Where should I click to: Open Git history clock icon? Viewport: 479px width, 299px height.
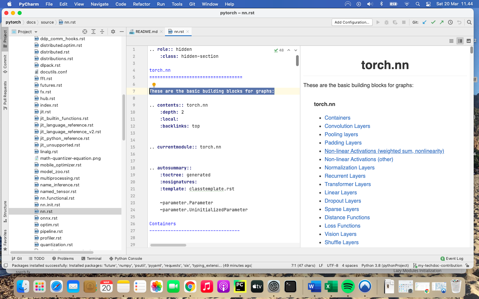click(x=450, y=22)
